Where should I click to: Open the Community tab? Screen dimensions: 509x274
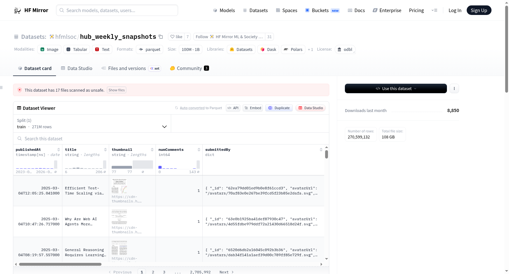coord(189,68)
